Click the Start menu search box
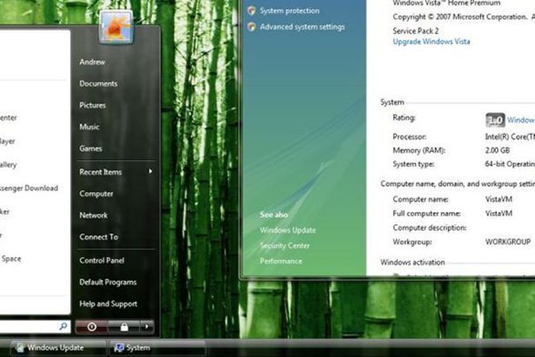The image size is (535, 357). click(x=34, y=326)
